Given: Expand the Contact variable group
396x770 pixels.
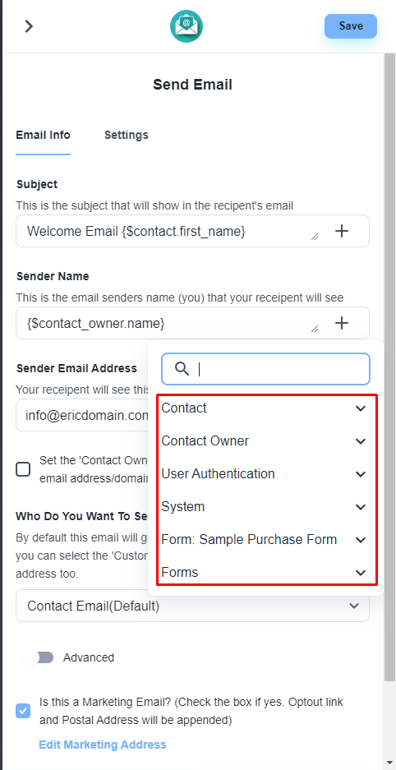Looking at the screenshot, I should point(264,408).
